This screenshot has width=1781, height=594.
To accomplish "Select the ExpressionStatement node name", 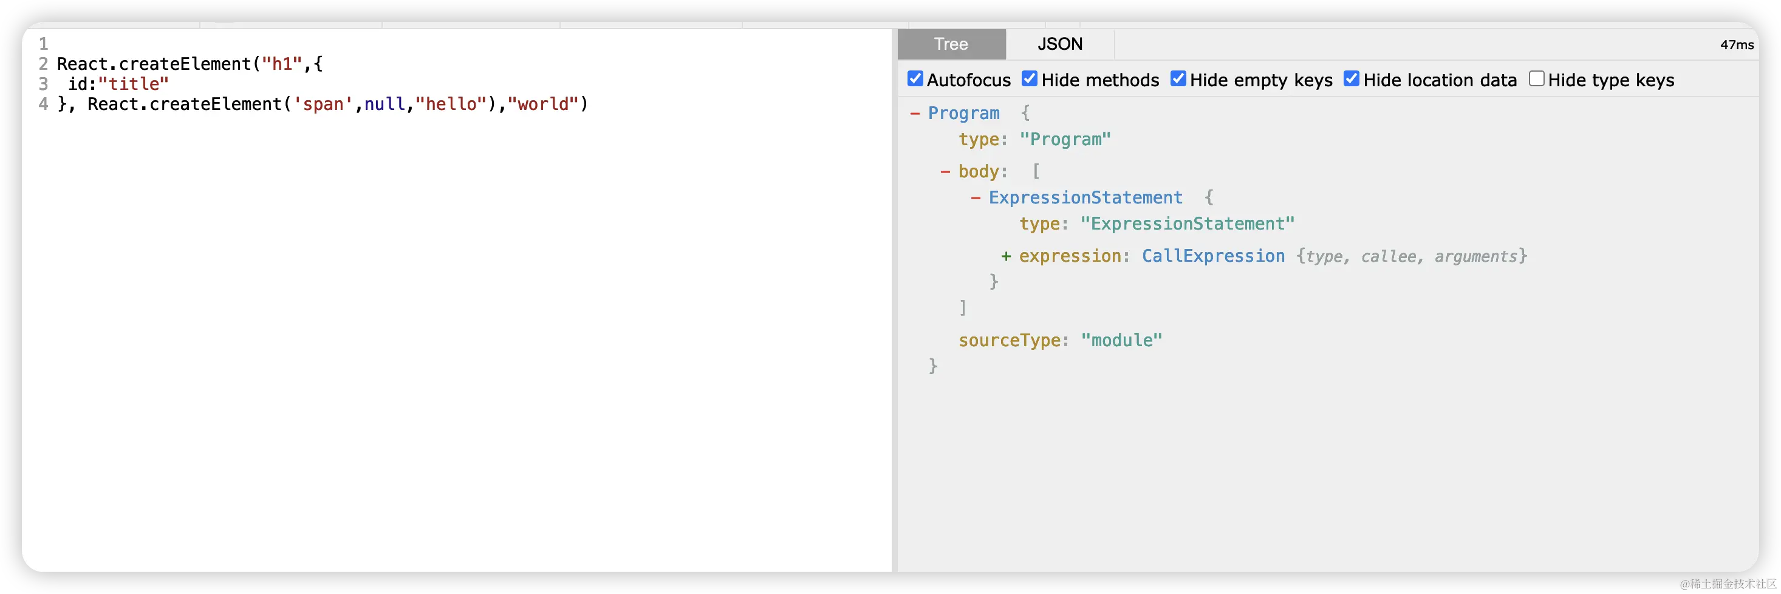I will (x=1085, y=198).
